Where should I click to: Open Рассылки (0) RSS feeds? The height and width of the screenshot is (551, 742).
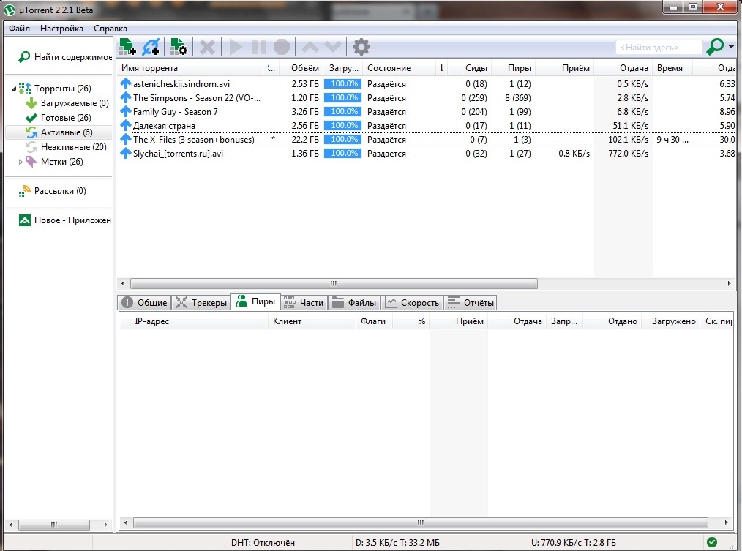[60, 191]
